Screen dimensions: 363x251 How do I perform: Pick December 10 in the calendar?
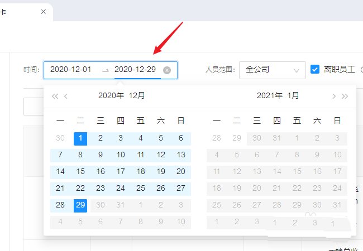121,155
